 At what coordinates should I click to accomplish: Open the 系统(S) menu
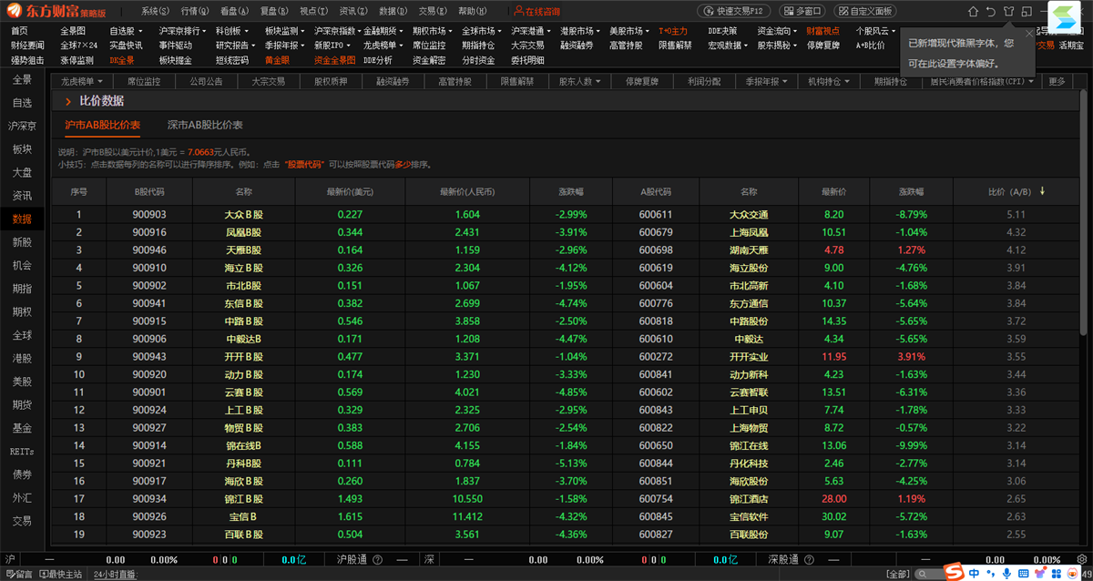[x=156, y=12]
